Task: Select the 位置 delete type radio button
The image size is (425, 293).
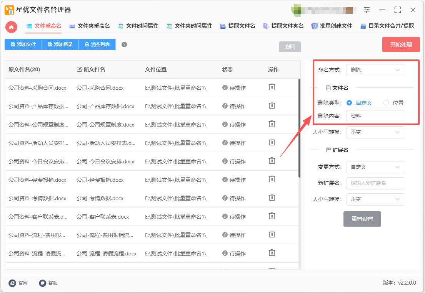Action: (x=386, y=103)
